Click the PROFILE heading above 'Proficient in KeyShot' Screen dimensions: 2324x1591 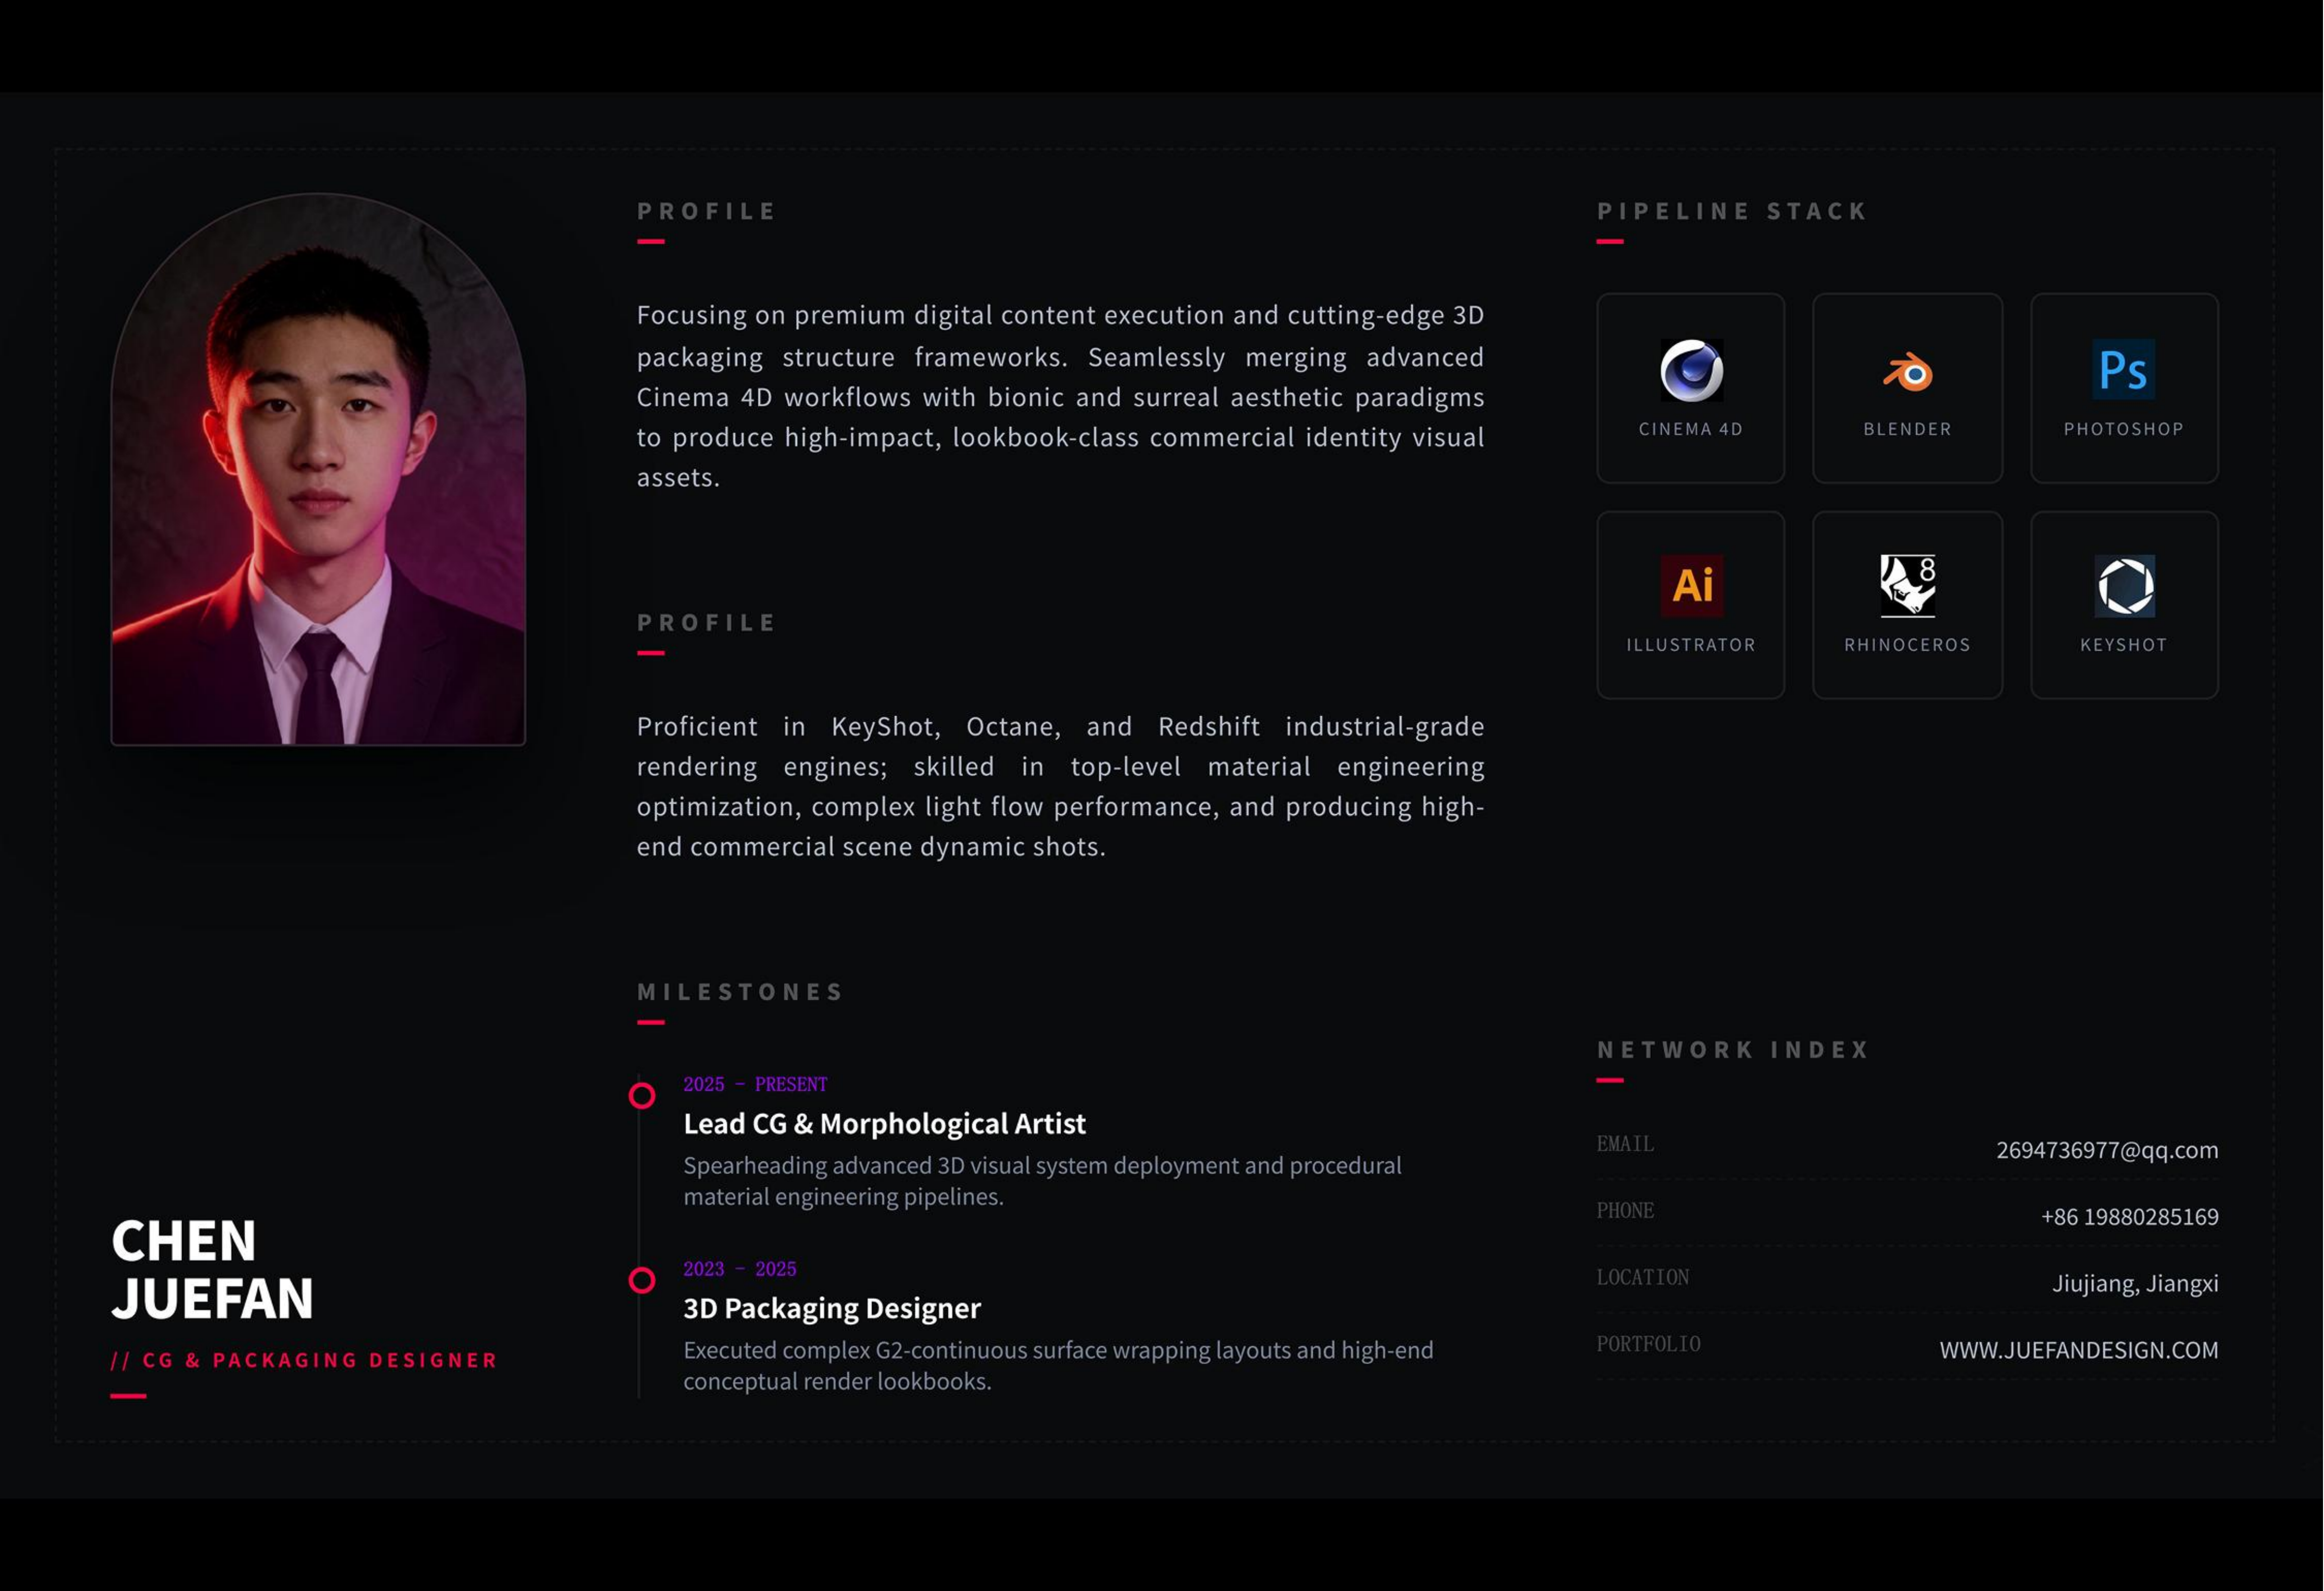tap(706, 622)
